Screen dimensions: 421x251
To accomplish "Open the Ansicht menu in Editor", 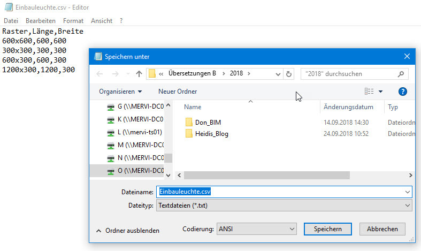I will pos(102,21).
